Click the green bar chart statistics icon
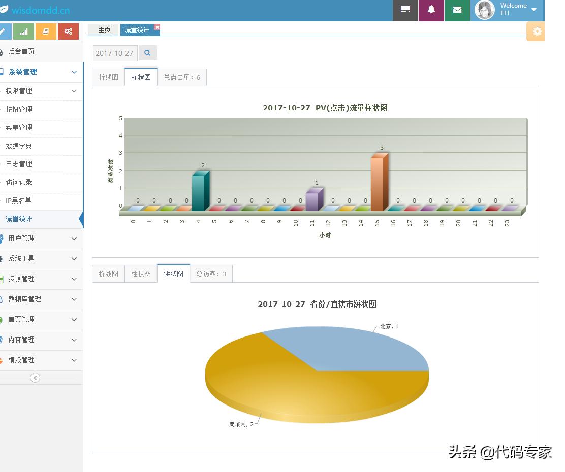565x472 pixels. [24, 31]
